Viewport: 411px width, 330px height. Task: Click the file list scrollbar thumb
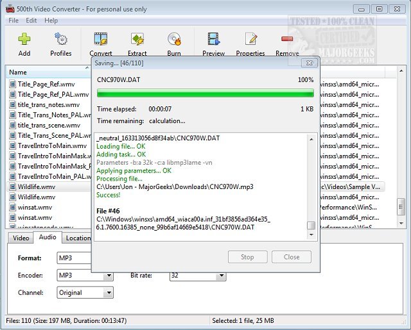coord(401,207)
